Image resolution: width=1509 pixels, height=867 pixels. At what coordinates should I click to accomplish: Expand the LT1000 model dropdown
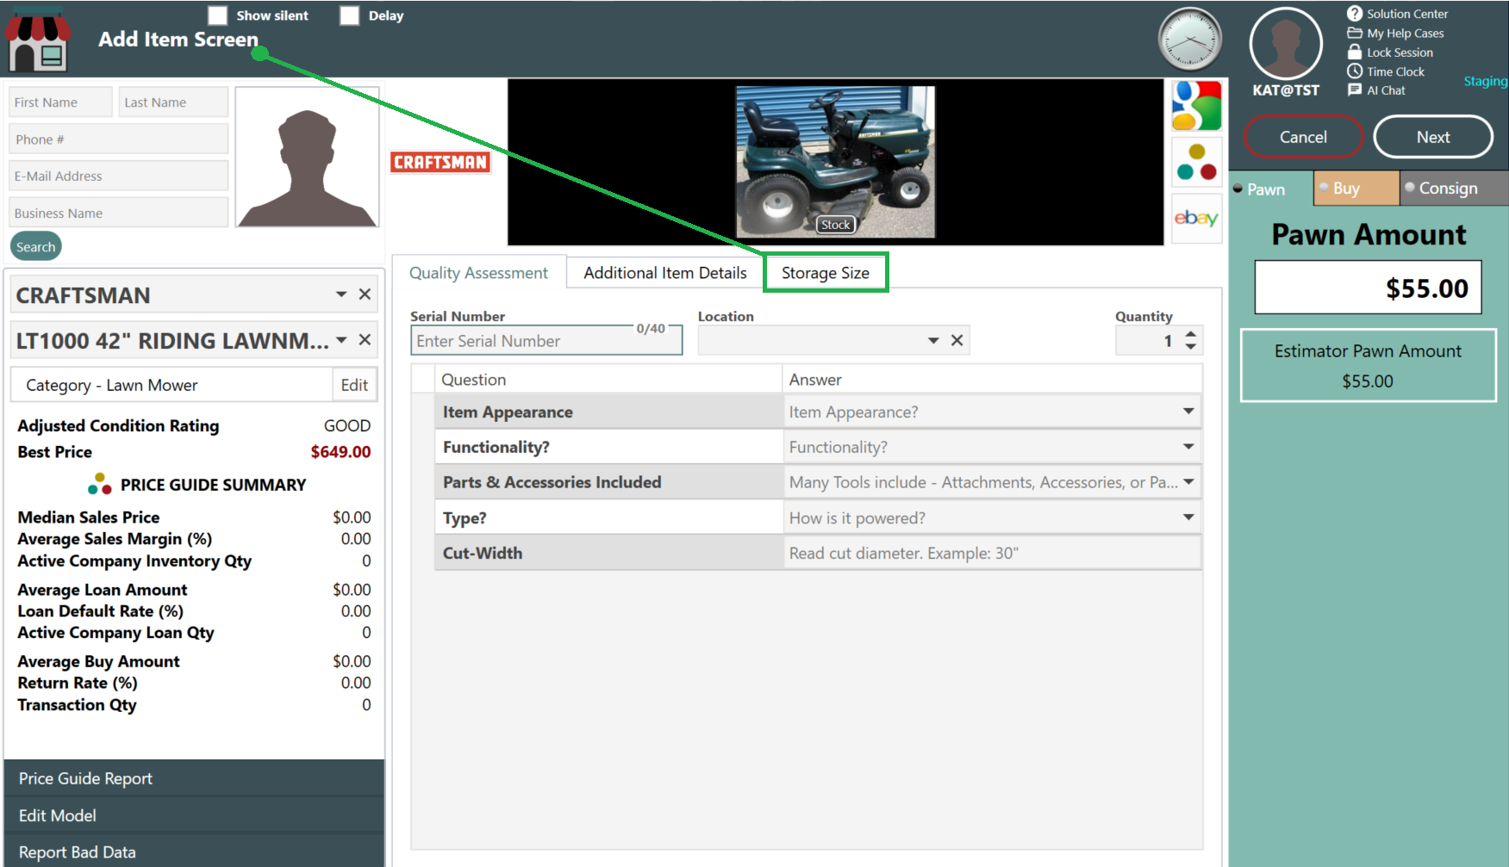(341, 340)
